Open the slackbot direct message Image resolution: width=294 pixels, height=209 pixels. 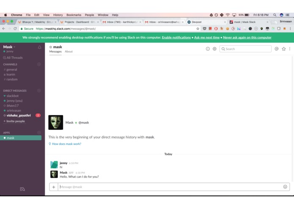[13, 96]
